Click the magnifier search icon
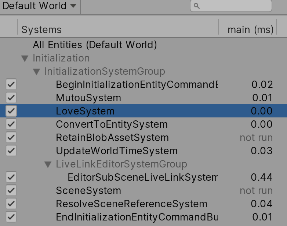Viewport: 287px width, 226px height. [x=197, y=6]
